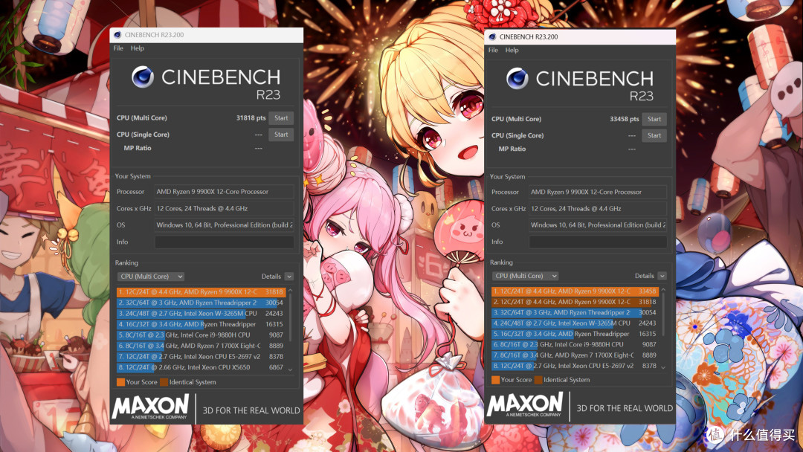Select 16C/32T Threadripper 16315 row, left window
803x452 pixels.
[201, 324]
